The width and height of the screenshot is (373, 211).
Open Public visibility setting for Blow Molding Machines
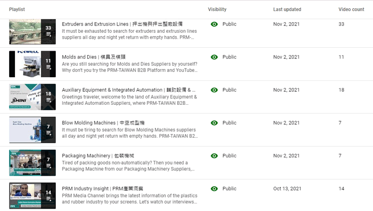[x=229, y=123]
